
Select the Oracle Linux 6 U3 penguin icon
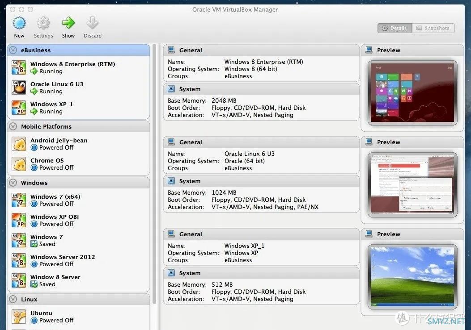tap(19, 88)
